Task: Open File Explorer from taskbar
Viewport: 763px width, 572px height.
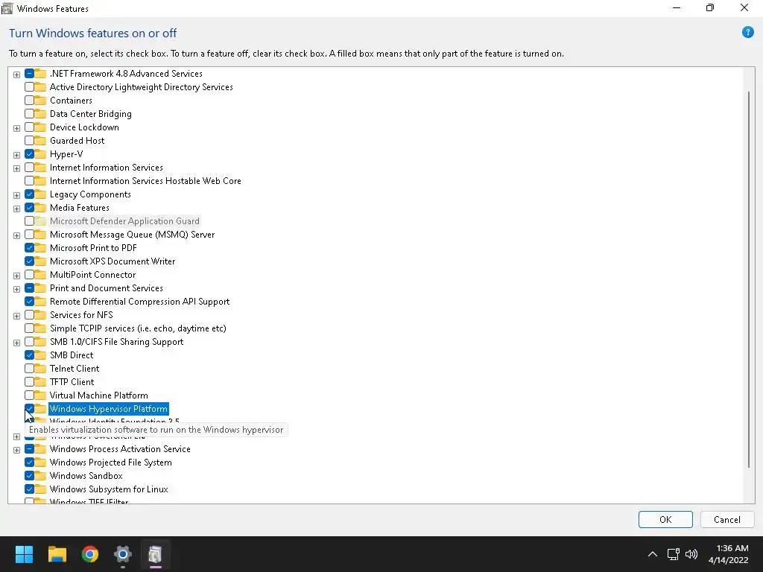Action: 57,554
